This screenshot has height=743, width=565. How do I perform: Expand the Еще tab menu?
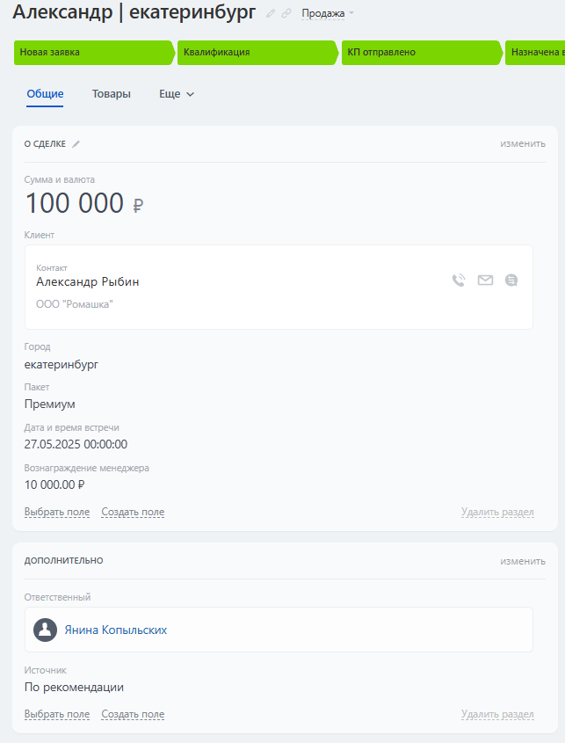point(176,94)
